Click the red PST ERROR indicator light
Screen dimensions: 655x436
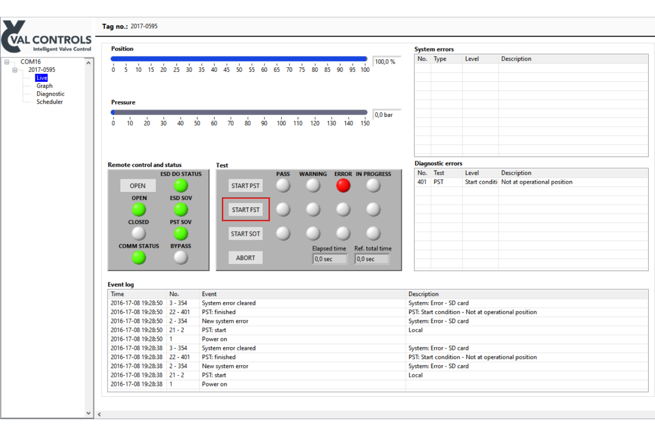(x=343, y=186)
